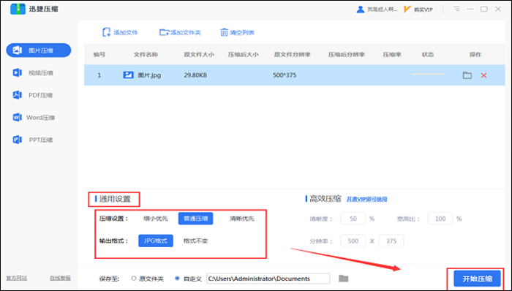Select 格式不变 output format
The width and height of the screenshot is (512, 291).
(195, 241)
